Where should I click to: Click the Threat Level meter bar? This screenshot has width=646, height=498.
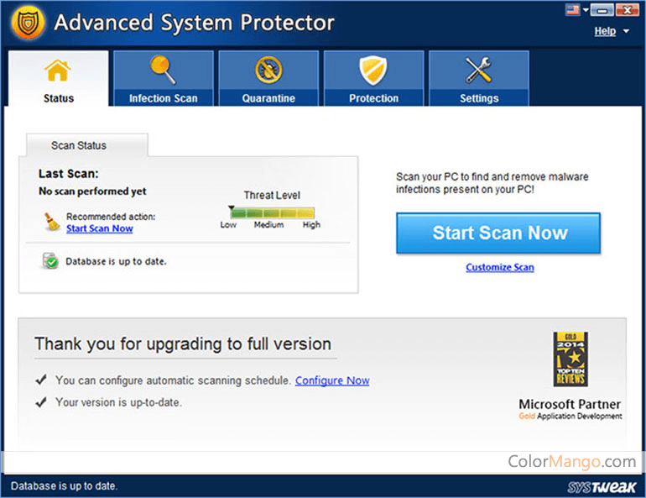tap(271, 213)
